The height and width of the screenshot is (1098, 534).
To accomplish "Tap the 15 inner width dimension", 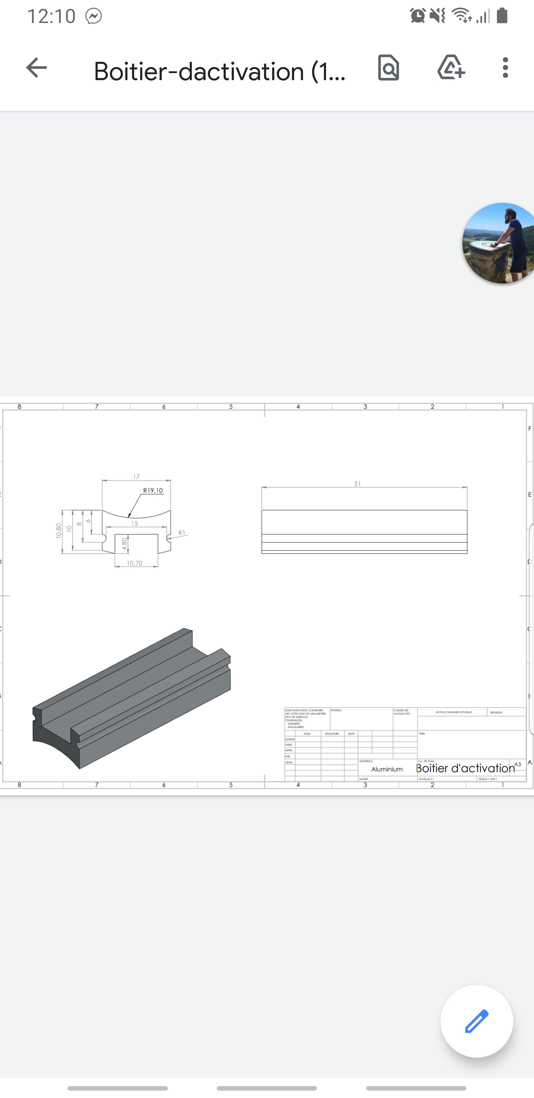I will point(135,523).
